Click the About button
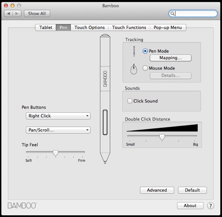Screen dimensions: 222x217 (x=190, y=206)
